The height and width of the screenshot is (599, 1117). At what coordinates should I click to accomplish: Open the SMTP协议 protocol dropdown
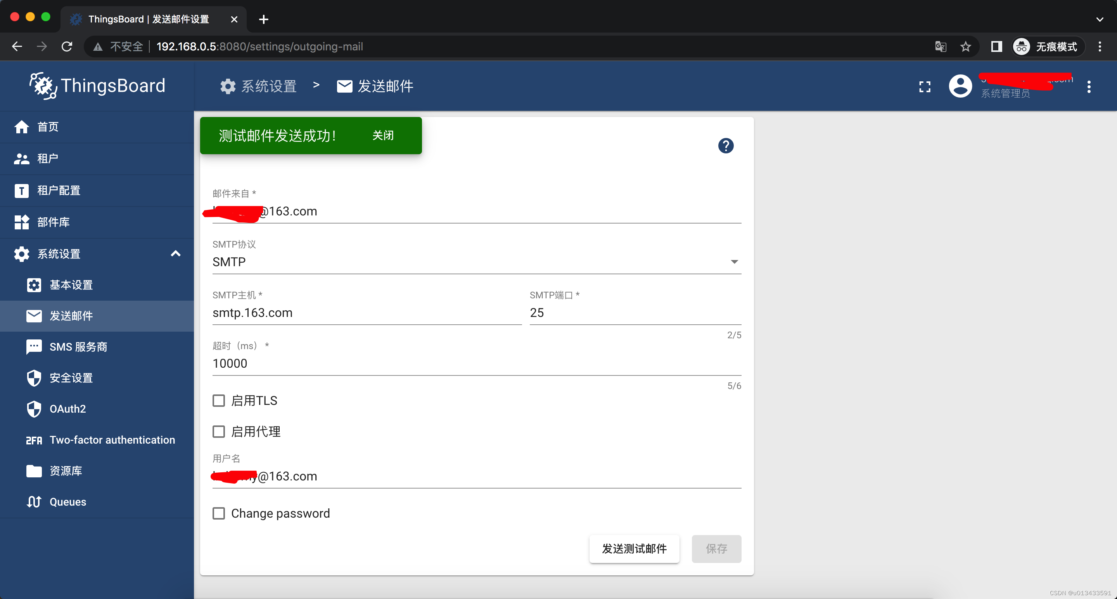(x=734, y=262)
